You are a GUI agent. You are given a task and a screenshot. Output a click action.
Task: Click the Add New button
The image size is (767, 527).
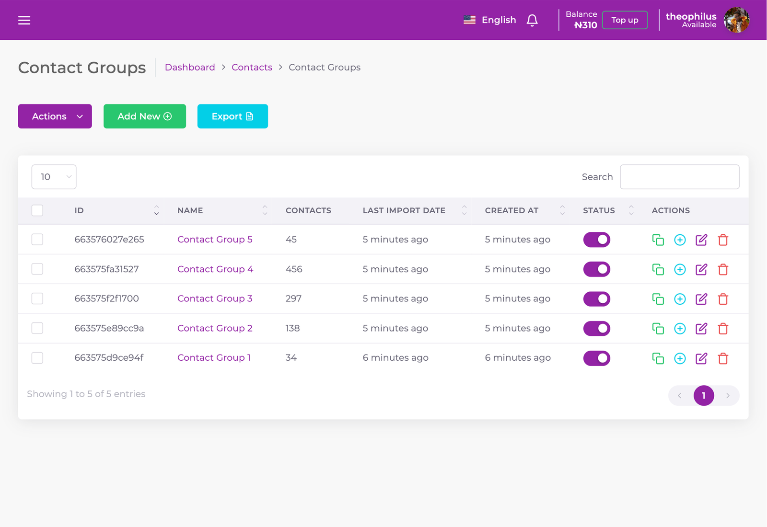[x=145, y=116]
